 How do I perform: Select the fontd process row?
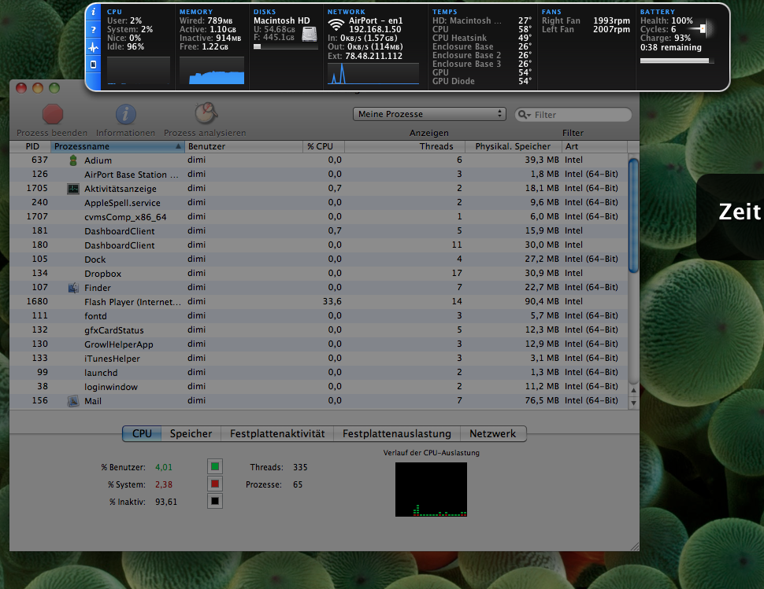click(x=319, y=315)
